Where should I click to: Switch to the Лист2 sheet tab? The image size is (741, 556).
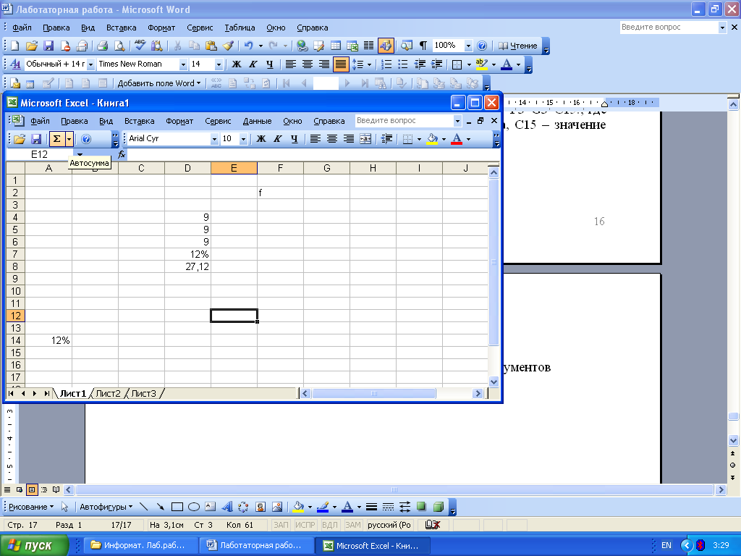coord(109,393)
